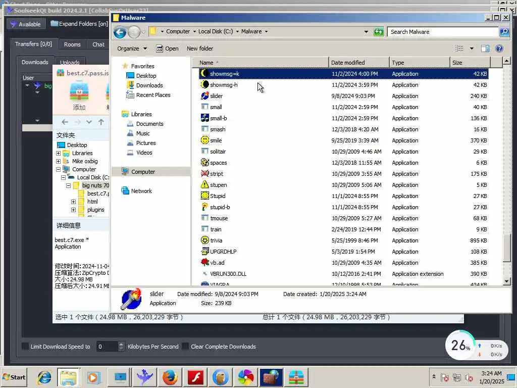The height and width of the screenshot is (388, 517).
Task: Collapse the Computer tree node
Action: click(59, 169)
